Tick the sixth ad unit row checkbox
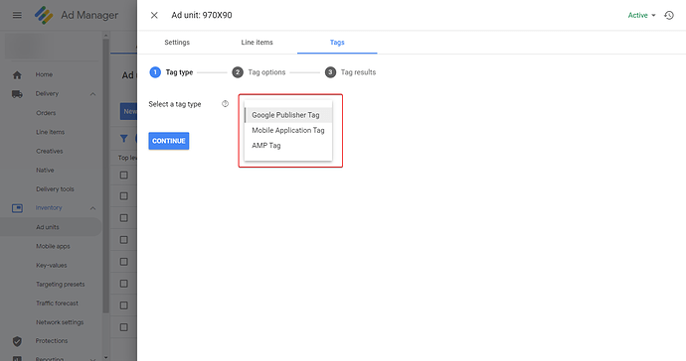The height and width of the screenshot is (361, 686). [x=124, y=284]
